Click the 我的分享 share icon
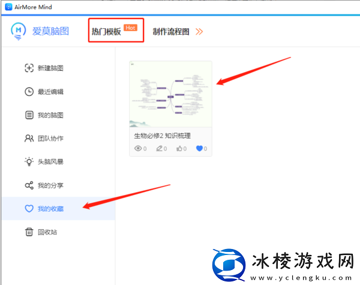 pos(29,185)
